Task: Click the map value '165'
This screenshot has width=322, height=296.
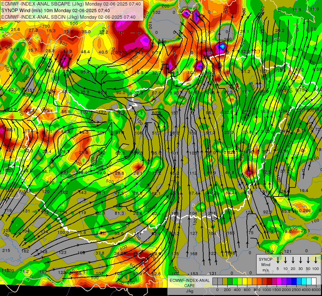Action: pyautogui.click(x=231, y=233)
